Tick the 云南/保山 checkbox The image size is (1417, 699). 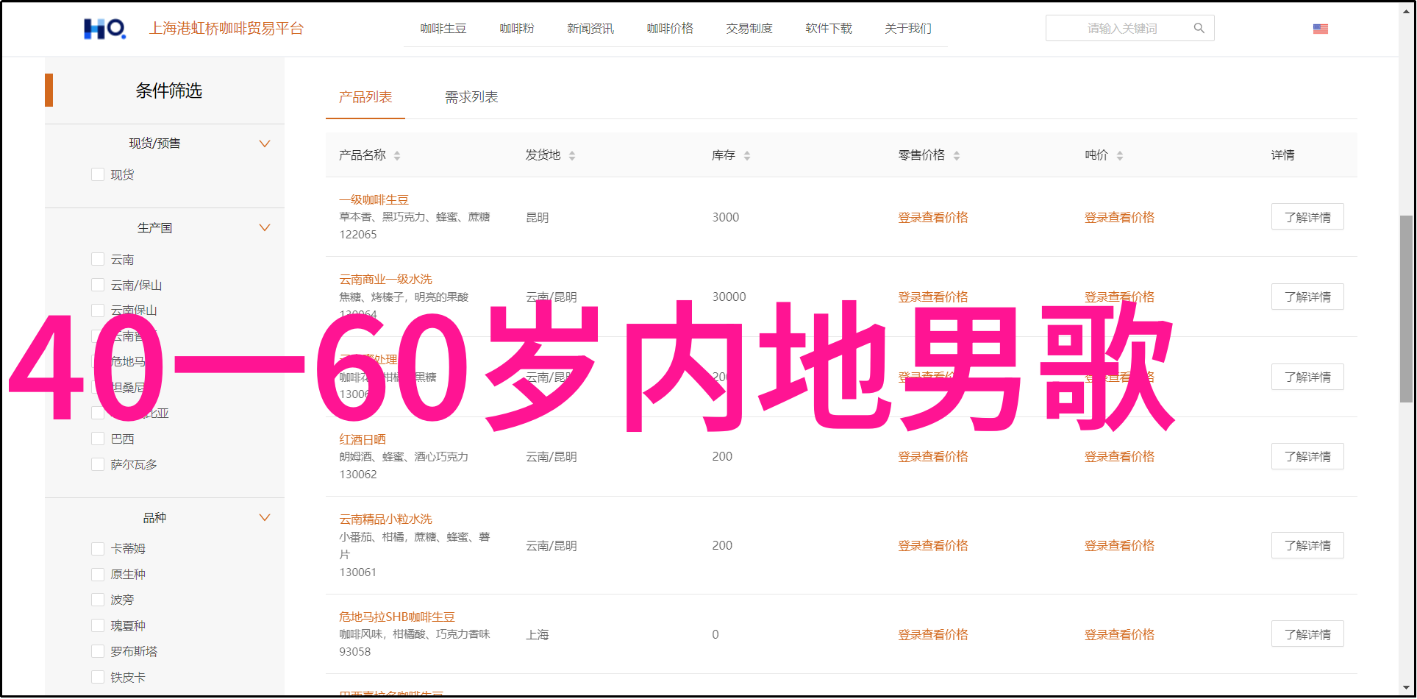pyautogui.click(x=97, y=285)
